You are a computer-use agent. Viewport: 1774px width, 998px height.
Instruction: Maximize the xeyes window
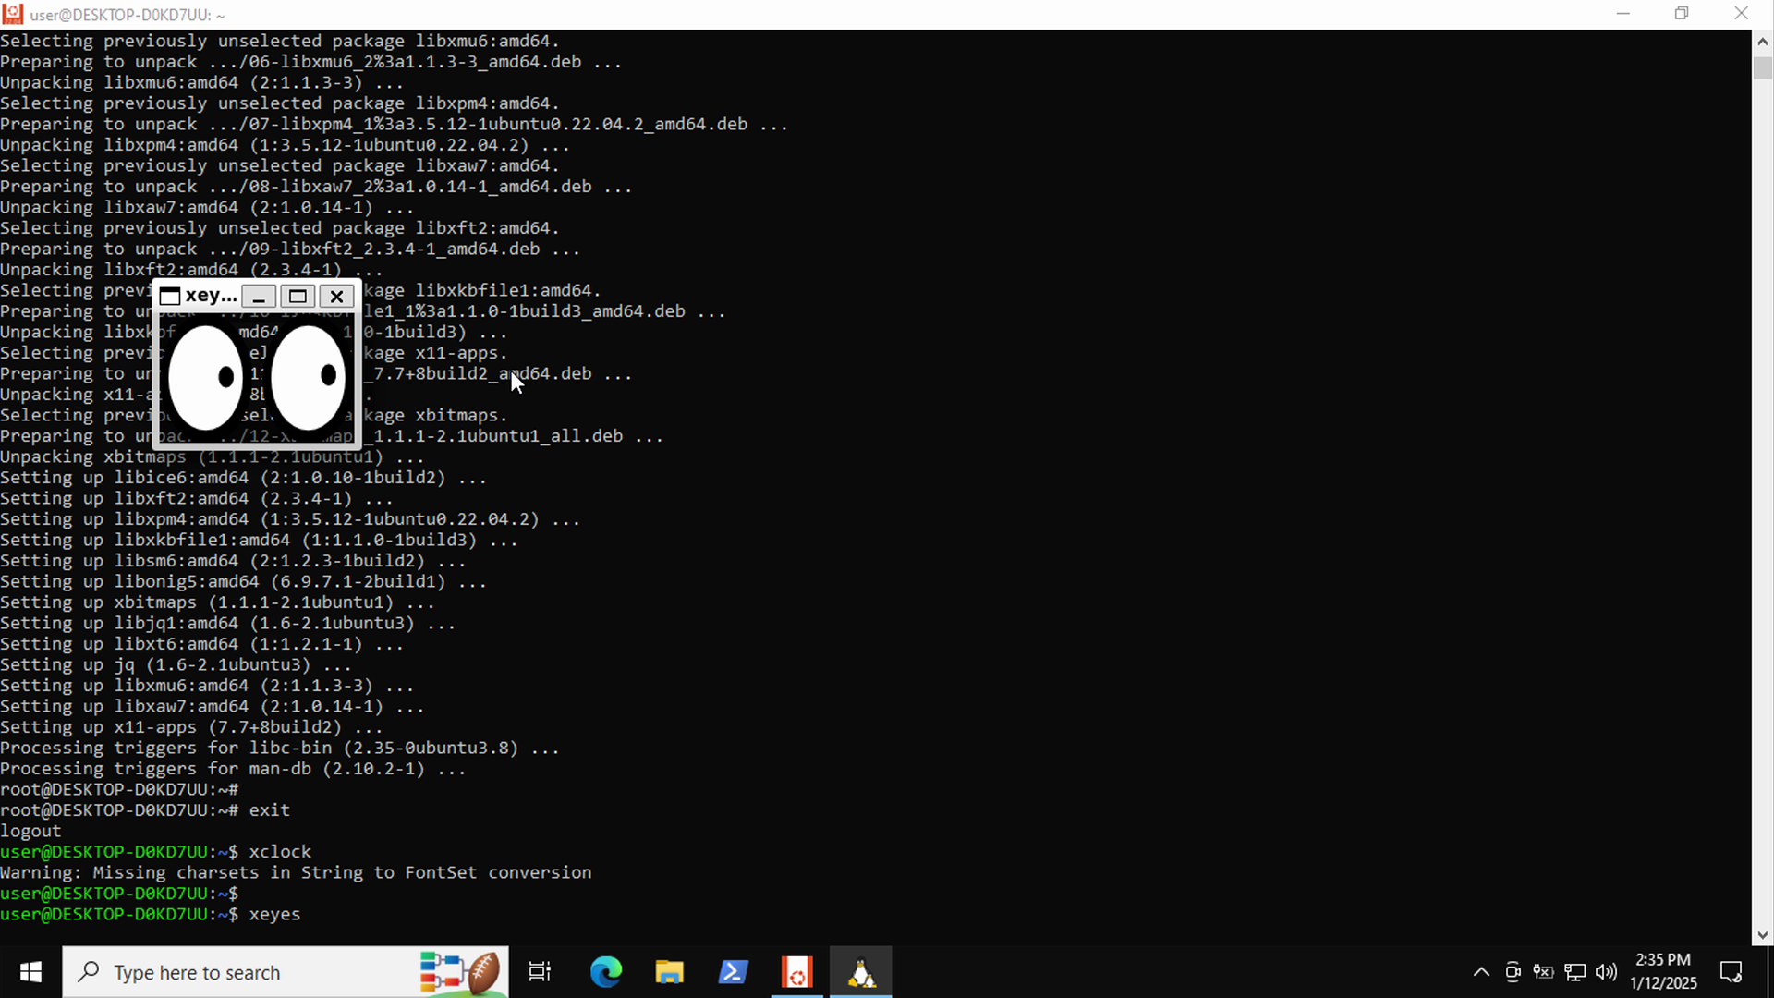tap(298, 297)
